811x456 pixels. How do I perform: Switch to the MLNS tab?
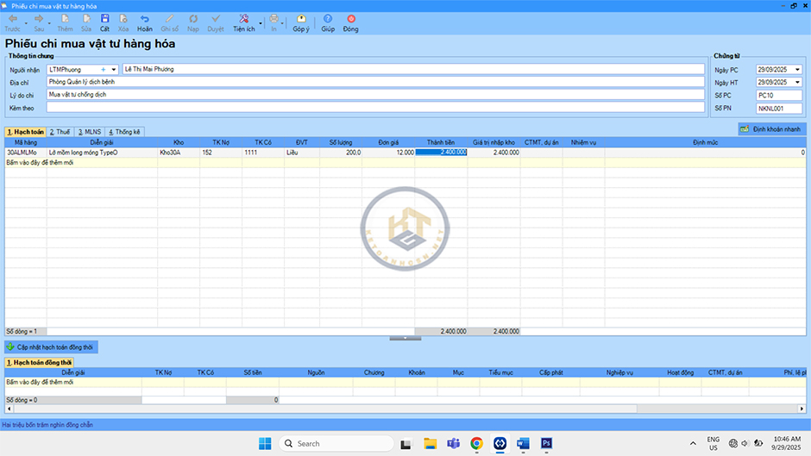pyautogui.click(x=89, y=132)
